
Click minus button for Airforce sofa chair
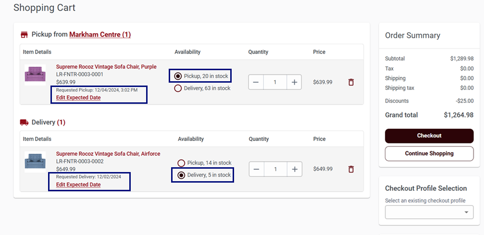click(256, 169)
